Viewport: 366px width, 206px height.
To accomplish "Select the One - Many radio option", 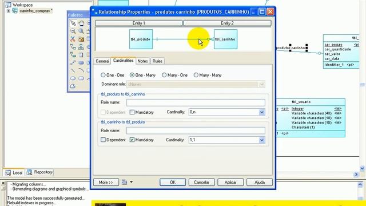I will [x=132, y=75].
